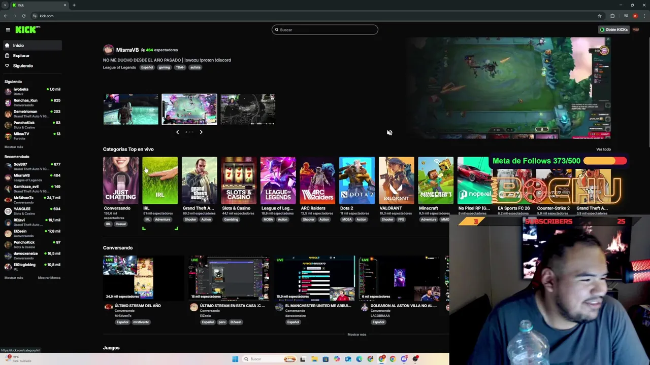Select the third featured stream thumbnail

248,109
